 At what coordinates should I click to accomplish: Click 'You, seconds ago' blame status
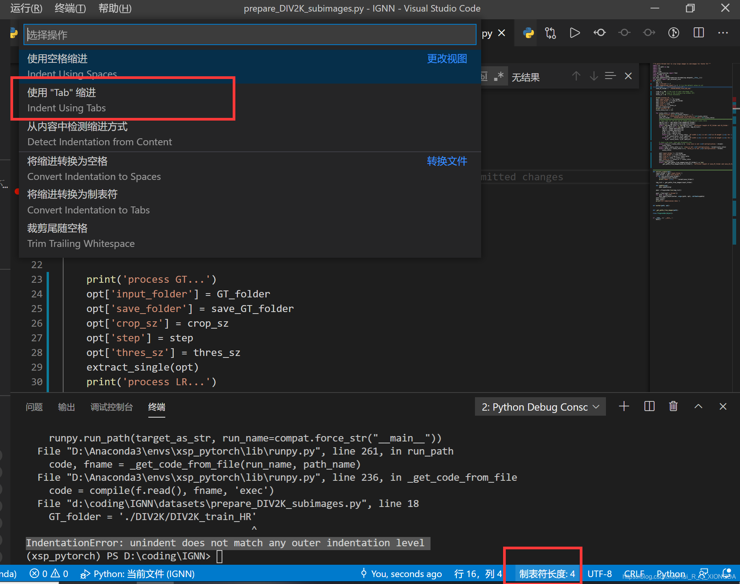coord(401,574)
